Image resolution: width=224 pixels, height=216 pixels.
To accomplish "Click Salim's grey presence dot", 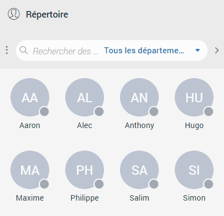I will click(154, 184).
